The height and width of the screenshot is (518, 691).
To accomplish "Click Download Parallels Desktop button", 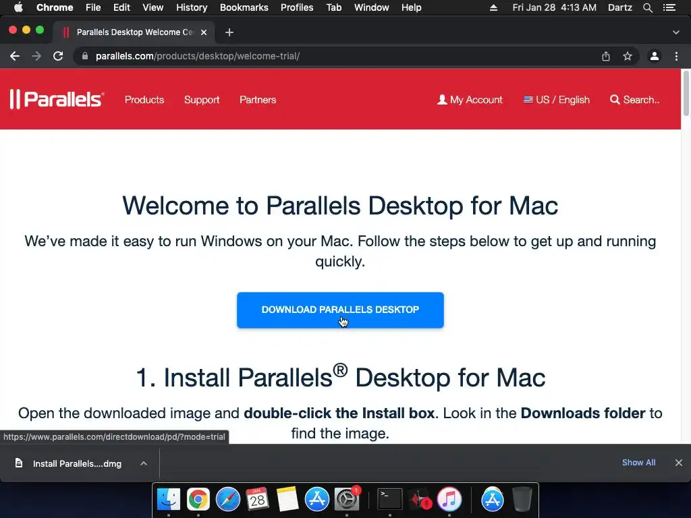I will [x=340, y=310].
